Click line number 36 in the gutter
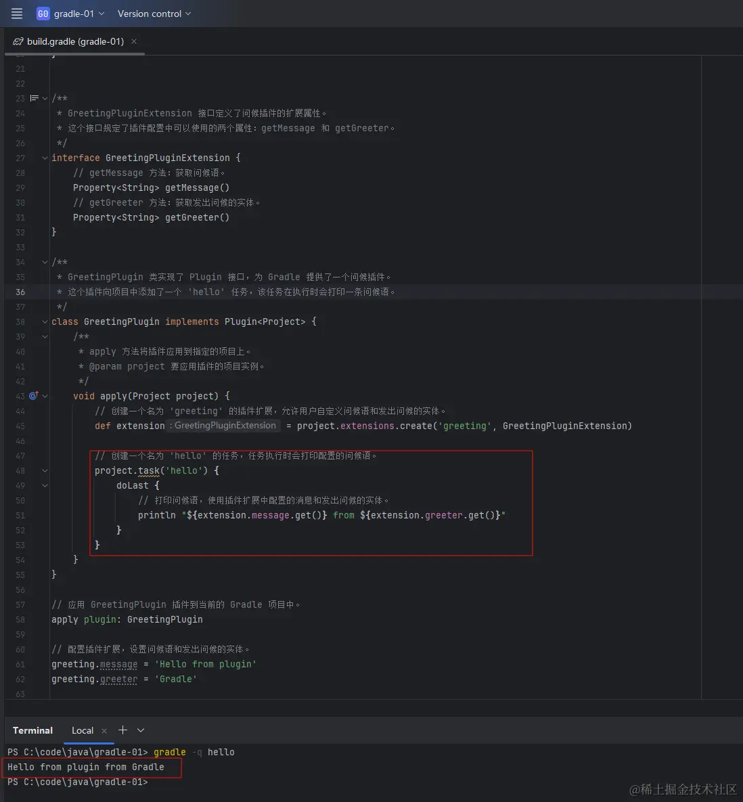The image size is (743, 802). click(20, 292)
